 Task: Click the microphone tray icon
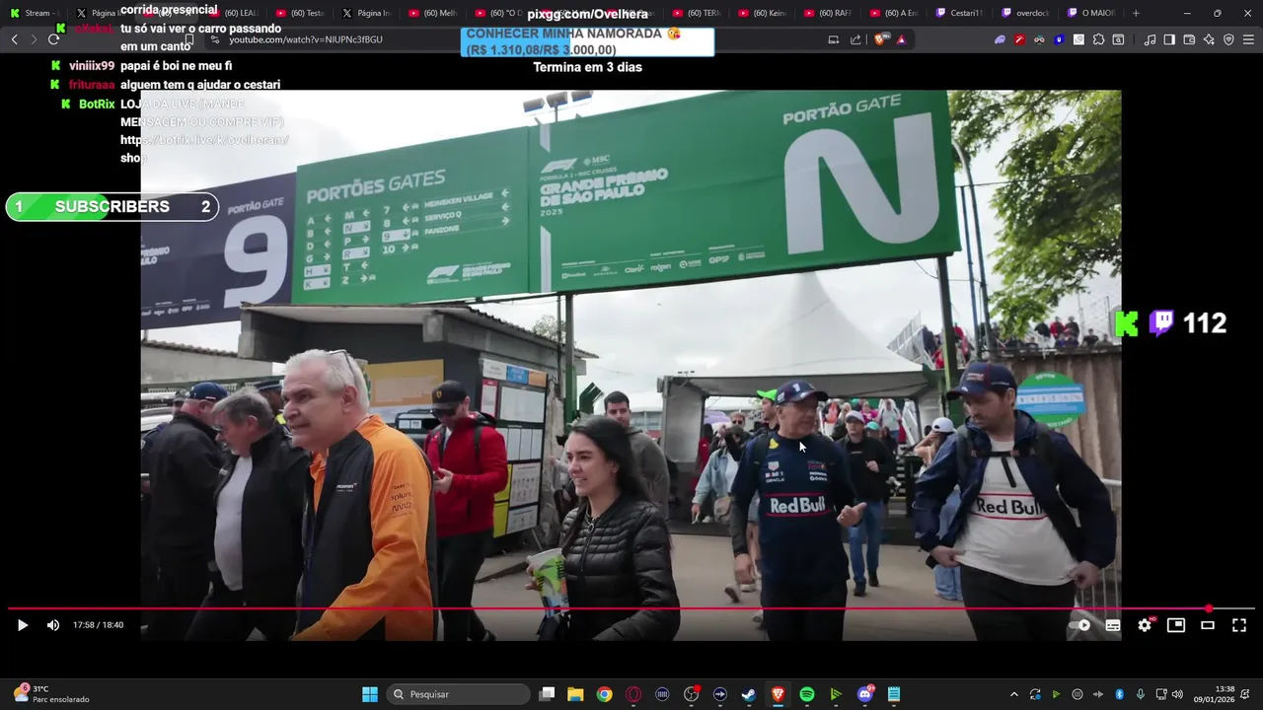[1141, 694]
